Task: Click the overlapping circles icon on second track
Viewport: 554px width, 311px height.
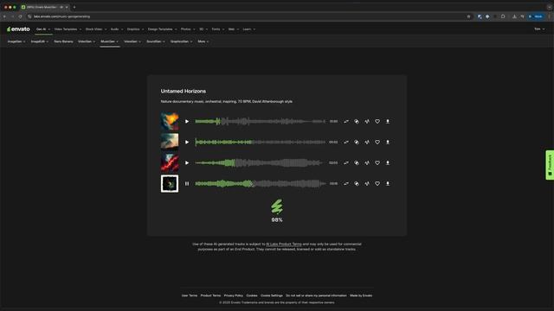Action: click(357, 142)
